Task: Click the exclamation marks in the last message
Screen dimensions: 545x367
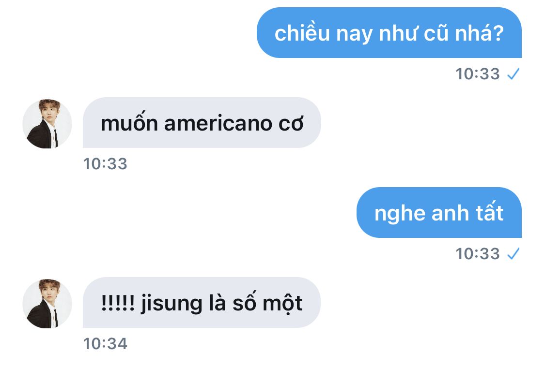Action: (118, 303)
